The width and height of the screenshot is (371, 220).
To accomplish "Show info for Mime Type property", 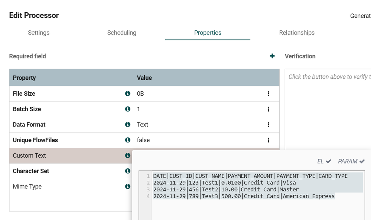I will [x=128, y=187].
